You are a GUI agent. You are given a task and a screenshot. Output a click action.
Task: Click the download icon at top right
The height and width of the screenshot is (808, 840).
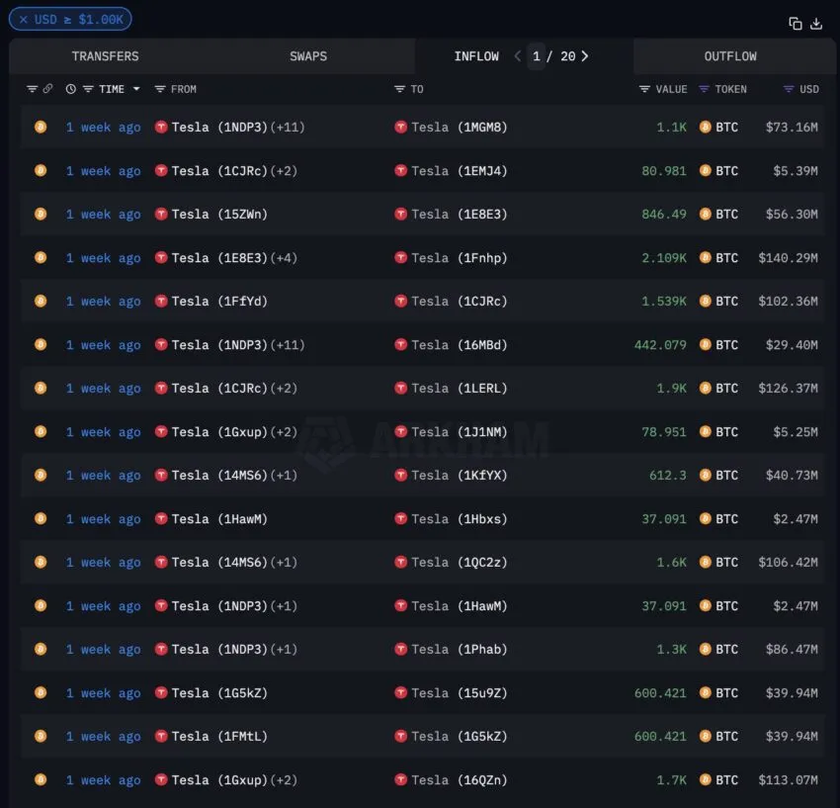pyautogui.click(x=816, y=23)
